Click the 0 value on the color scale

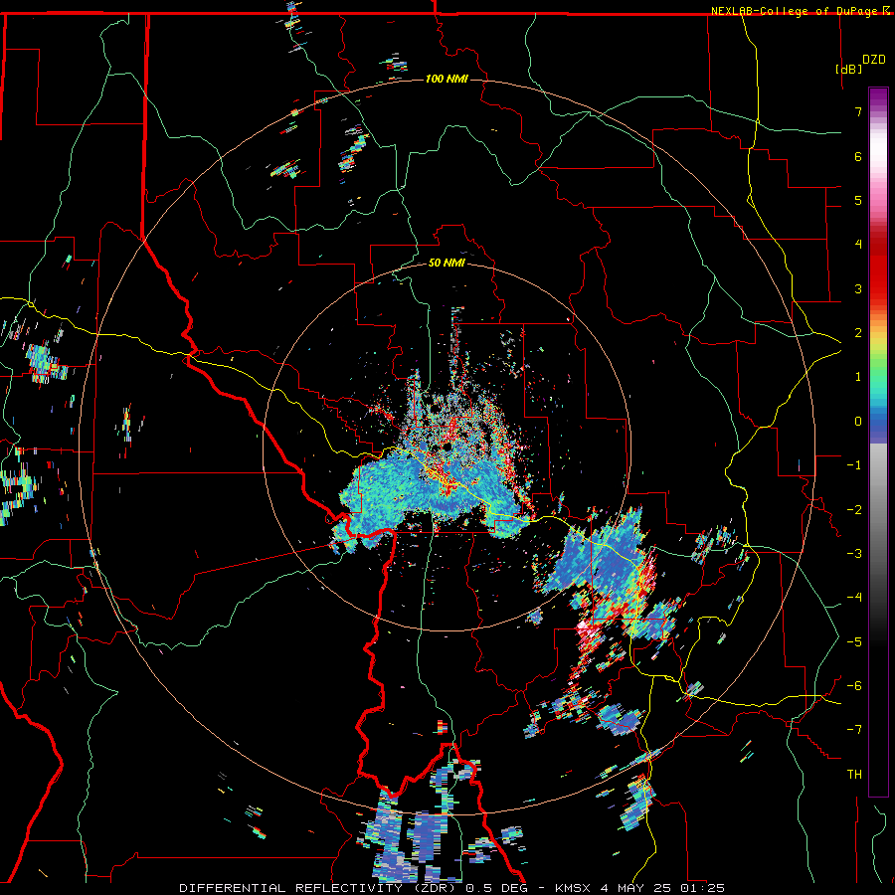858,422
